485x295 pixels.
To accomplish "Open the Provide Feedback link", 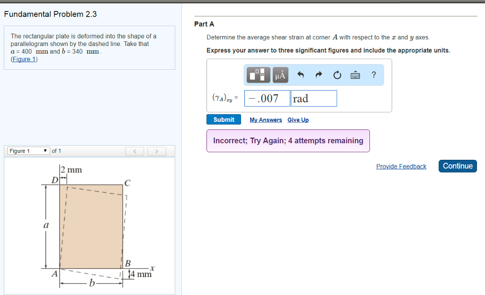I will [401, 166].
